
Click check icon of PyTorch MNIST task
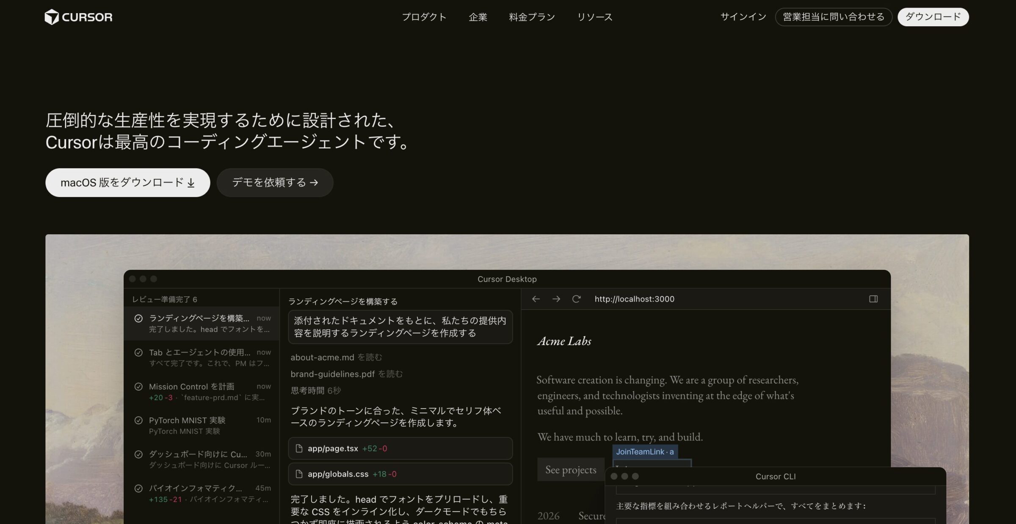(138, 420)
